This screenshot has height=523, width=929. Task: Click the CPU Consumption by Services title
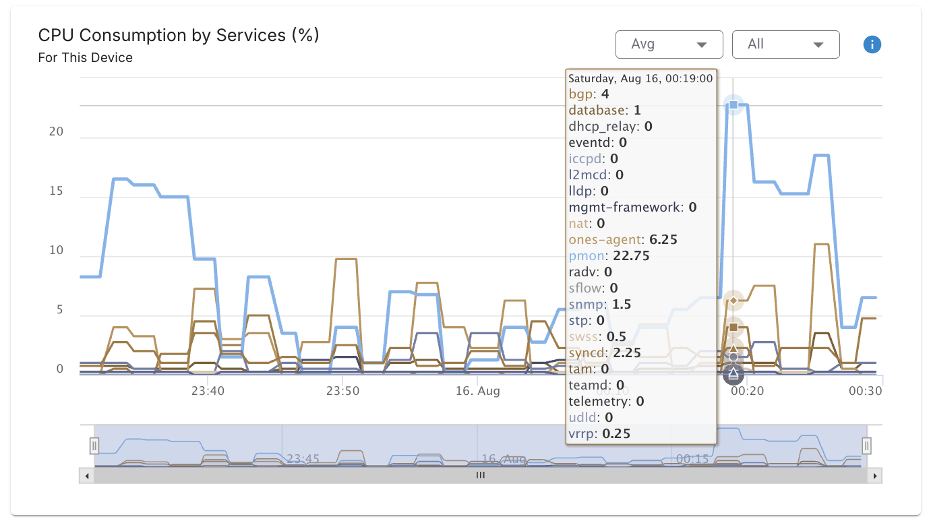pos(179,35)
